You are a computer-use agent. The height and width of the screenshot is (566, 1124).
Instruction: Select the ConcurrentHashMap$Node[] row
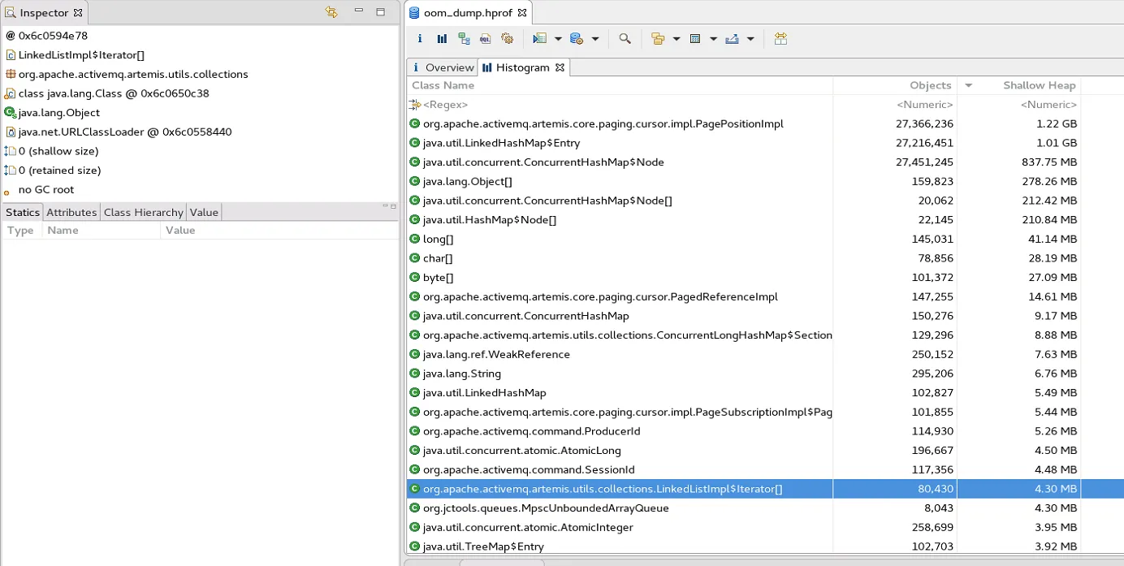pos(765,201)
